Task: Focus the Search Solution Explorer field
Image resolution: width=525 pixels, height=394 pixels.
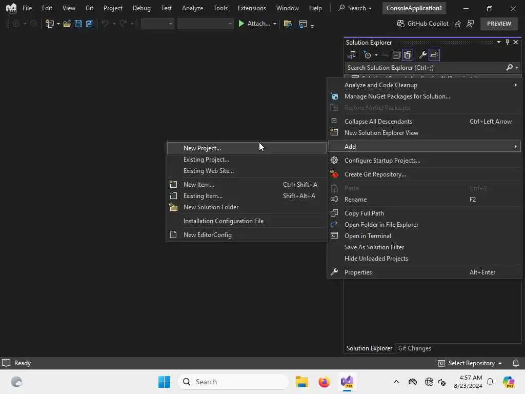Action: [425, 67]
